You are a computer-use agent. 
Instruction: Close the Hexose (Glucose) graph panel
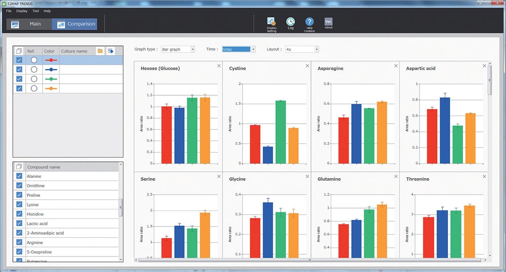219,66
